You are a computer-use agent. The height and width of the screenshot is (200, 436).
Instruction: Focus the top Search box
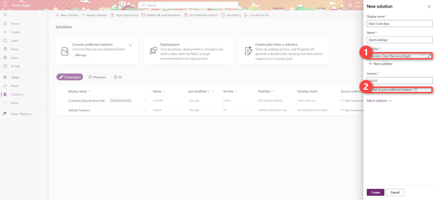[x=188, y=5]
